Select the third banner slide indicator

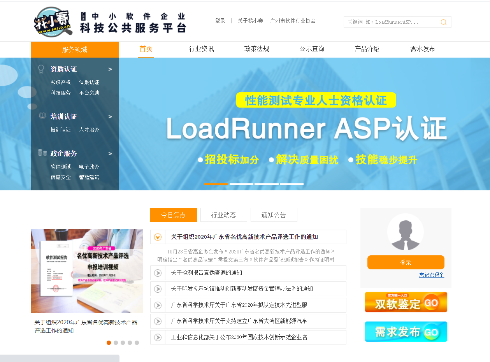tap(267, 184)
